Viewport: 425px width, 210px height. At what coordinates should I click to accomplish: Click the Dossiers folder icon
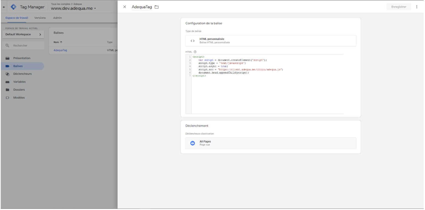pyautogui.click(x=8, y=90)
